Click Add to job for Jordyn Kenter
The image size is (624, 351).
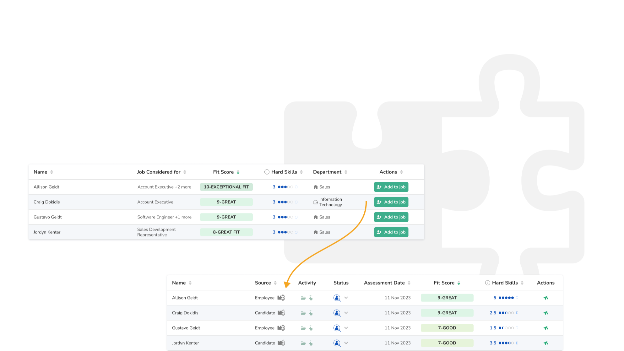(x=391, y=232)
